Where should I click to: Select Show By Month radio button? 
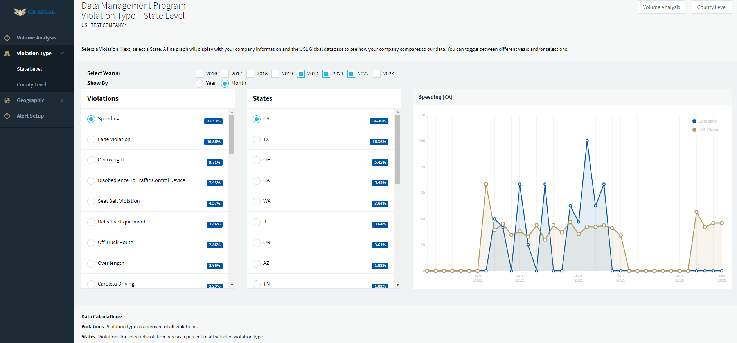pos(225,84)
